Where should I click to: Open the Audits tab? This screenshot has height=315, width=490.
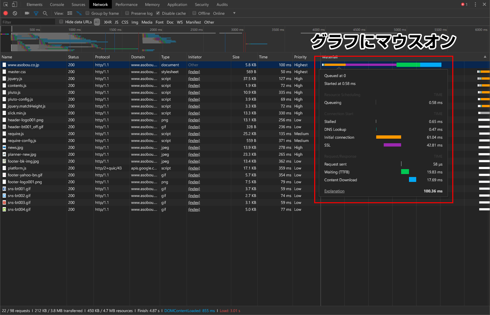pyautogui.click(x=222, y=5)
